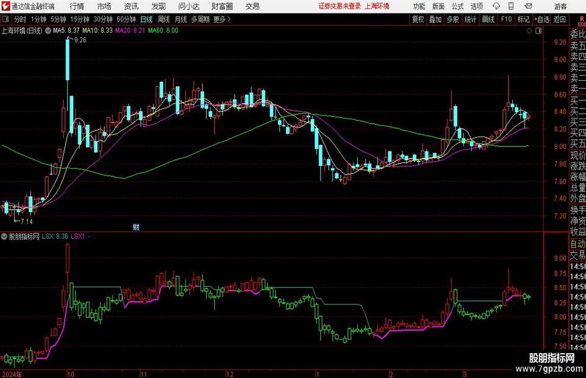Image resolution: width=586 pixels, height=378 pixels.
Task: Open 多周期 multi-period view
Action: (200, 19)
